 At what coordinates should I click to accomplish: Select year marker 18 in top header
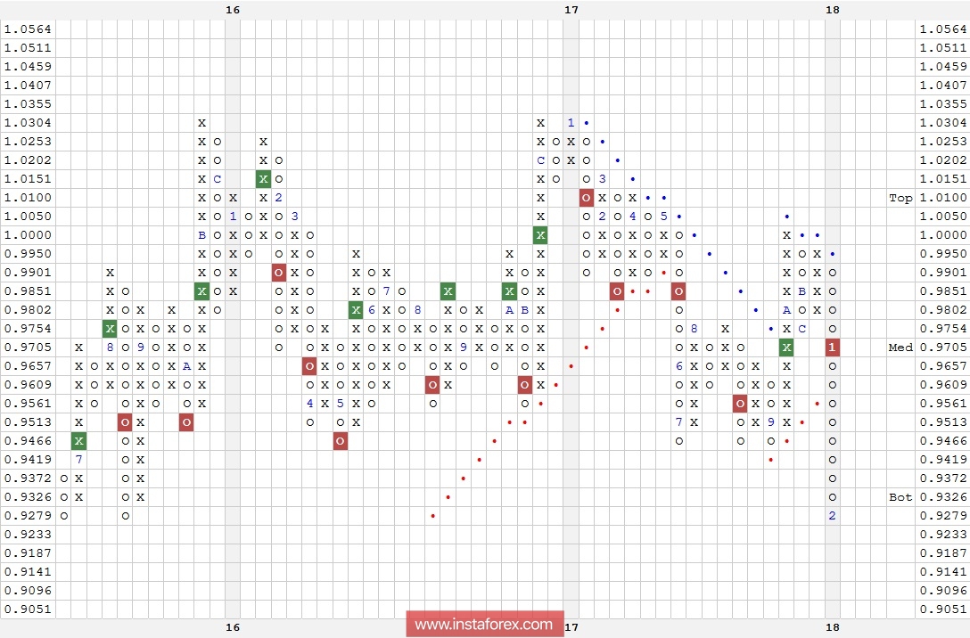tap(833, 10)
